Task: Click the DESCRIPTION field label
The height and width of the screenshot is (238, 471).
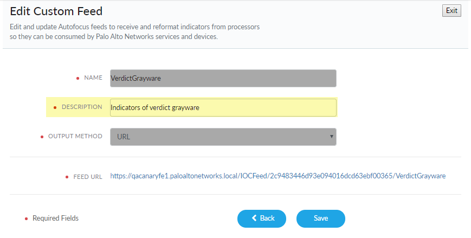Action: click(x=82, y=107)
